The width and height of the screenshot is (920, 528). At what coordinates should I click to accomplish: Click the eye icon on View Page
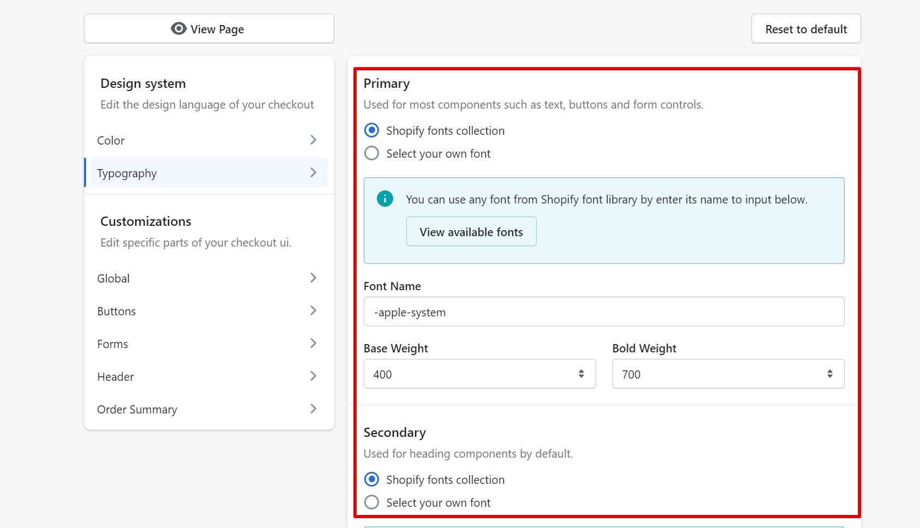point(178,28)
